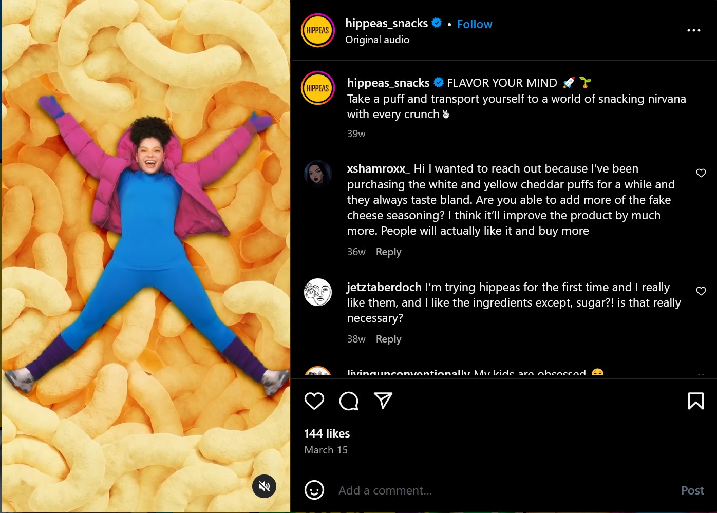
Task: Like xshamroxx_'s comment
Action: pos(701,173)
